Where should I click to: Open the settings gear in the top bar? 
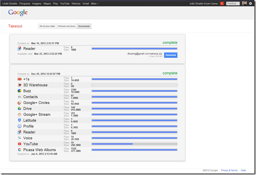point(250,3)
